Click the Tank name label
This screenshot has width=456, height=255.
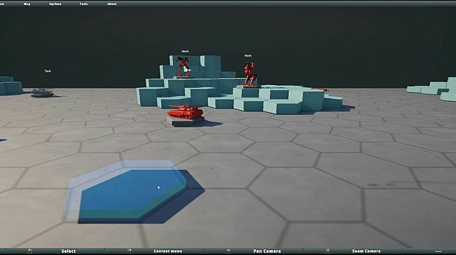pyautogui.click(x=47, y=71)
